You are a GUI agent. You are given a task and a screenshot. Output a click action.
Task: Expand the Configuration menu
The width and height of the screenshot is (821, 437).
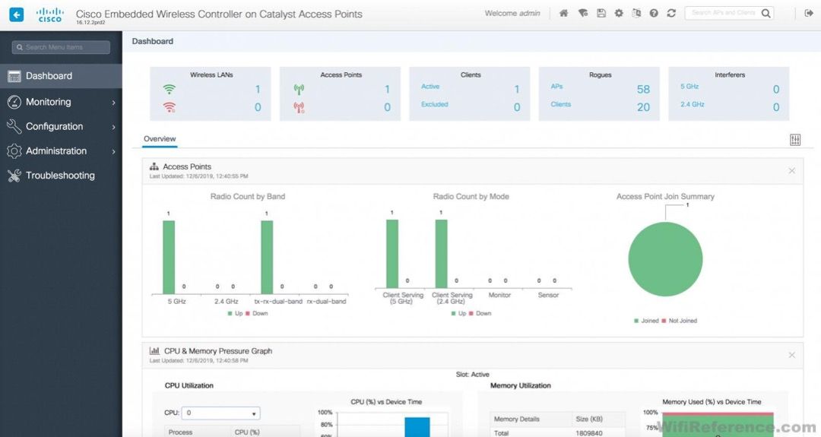pyautogui.click(x=61, y=127)
